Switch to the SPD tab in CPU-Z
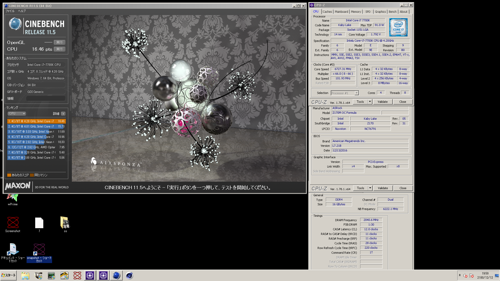The width and height of the screenshot is (500, 281). (368, 12)
